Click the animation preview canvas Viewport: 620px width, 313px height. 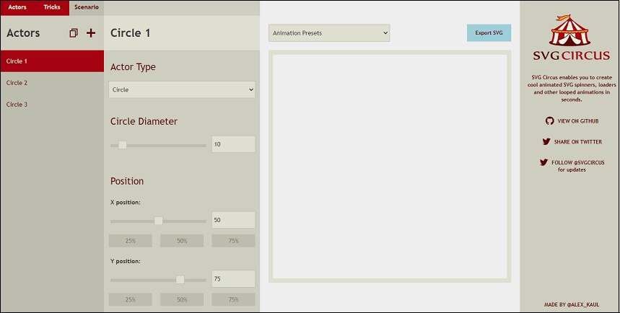[x=390, y=167]
